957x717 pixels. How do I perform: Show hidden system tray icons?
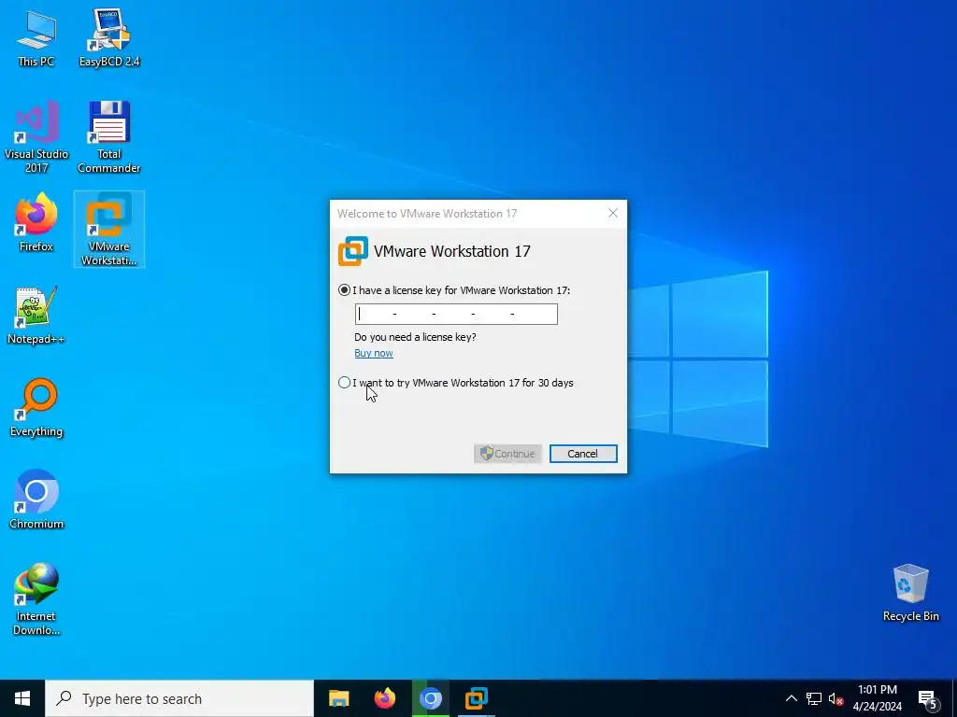pos(791,698)
